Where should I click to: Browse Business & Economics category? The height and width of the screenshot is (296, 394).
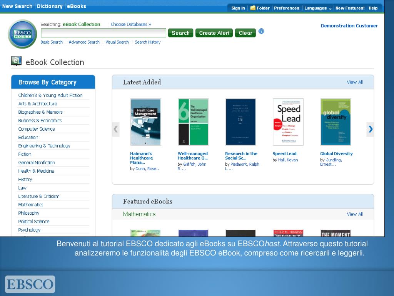pos(40,121)
